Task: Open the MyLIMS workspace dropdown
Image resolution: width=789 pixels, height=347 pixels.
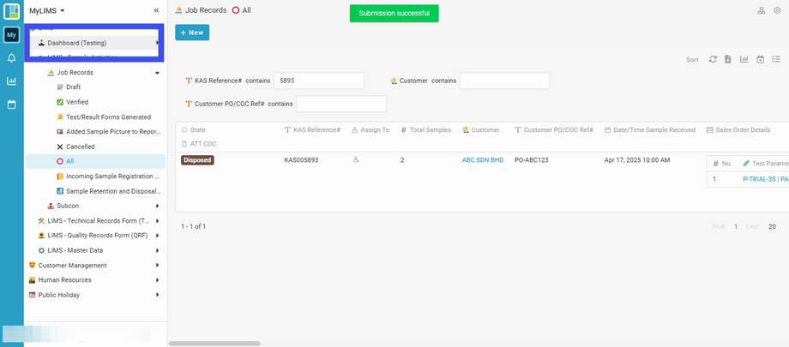Action: [x=47, y=10]
